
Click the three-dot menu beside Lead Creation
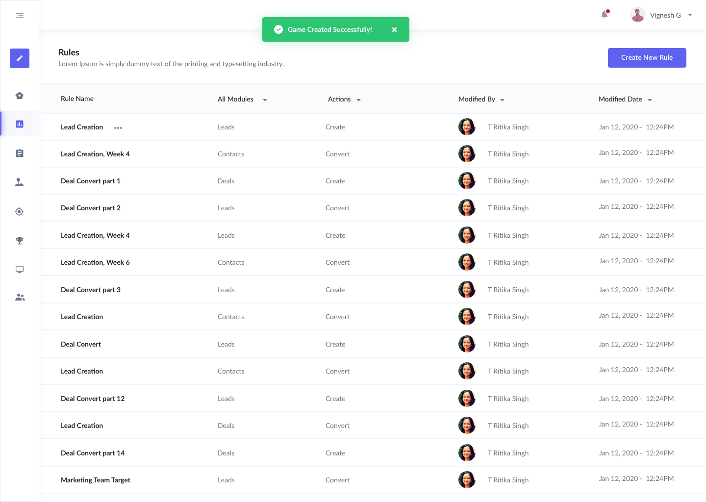[118, 128]
